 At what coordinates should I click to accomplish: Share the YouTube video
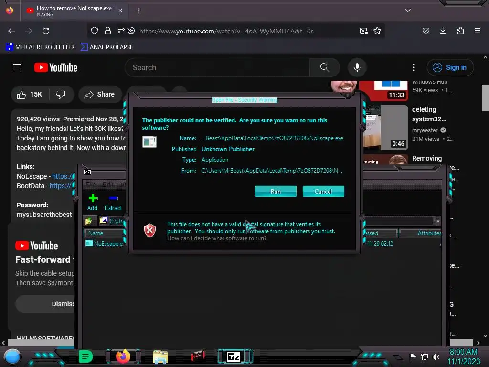(100, 95)
